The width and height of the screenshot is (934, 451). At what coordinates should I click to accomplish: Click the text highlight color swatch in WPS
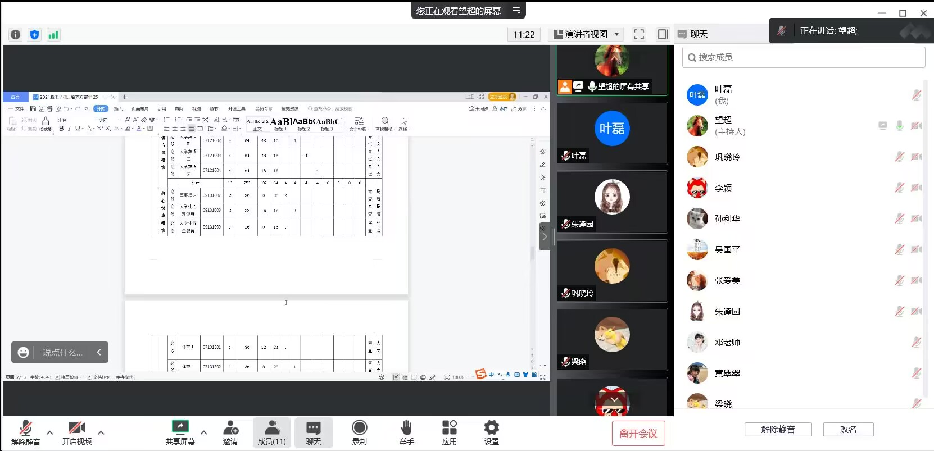tap(128, 128)
